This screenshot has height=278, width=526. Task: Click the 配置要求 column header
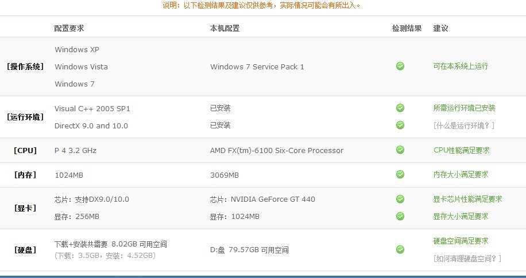click(69, 28)
